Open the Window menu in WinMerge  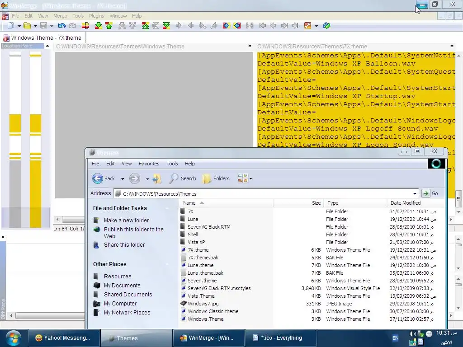(118, 16)
